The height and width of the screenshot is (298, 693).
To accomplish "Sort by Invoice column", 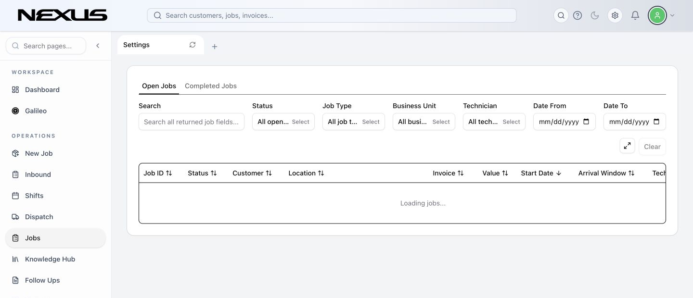I will pyautogui.click(x=448, y=173).
